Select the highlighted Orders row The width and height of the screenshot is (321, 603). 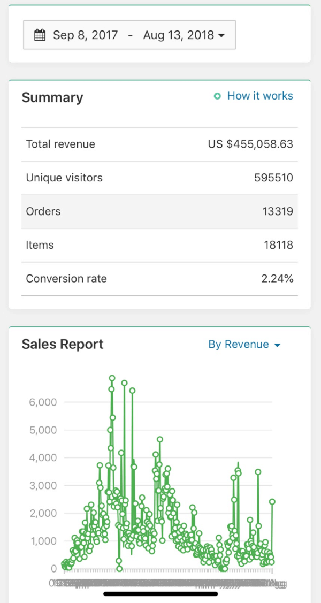point(159,211)
